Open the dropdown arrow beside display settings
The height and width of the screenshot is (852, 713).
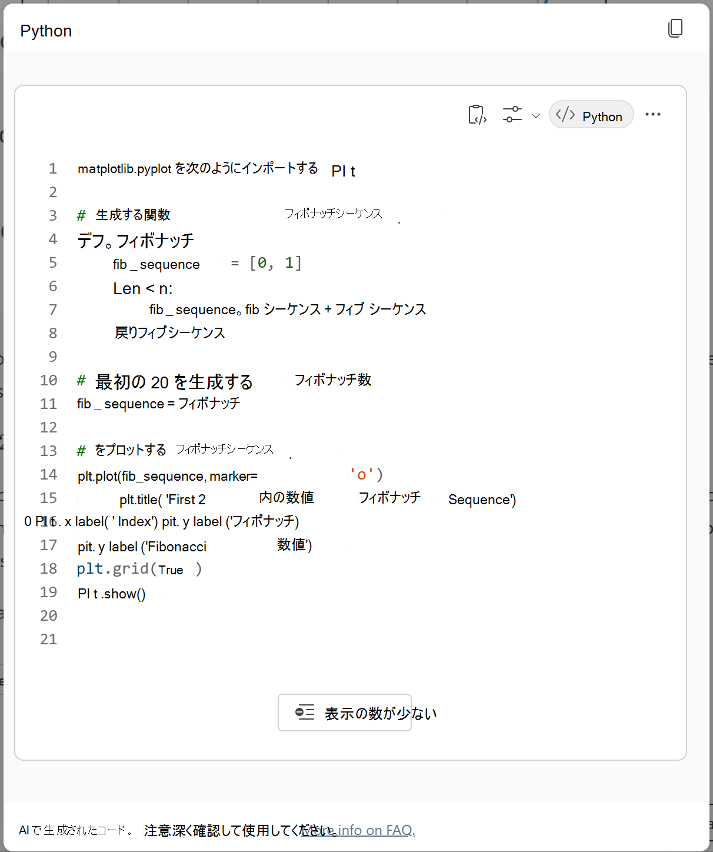[x=536, y=115]
